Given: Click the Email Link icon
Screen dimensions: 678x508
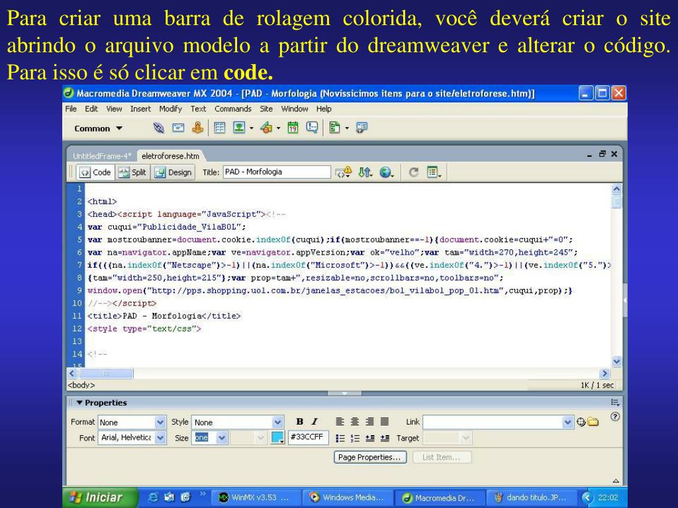Looking at the screenshot, I should pos(178,128).
